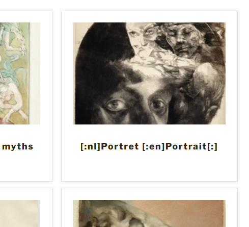This screenshot has width=249, height=227.
Task: Click the wide-open left eye in the etching
Action: [x=115, y=105]
